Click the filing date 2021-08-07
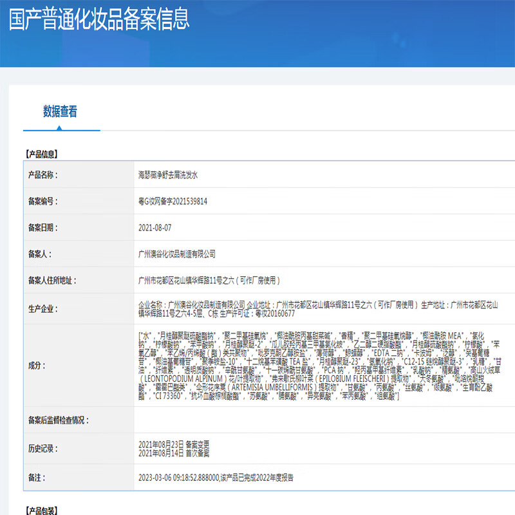515x515 pixels. [155, 228]
